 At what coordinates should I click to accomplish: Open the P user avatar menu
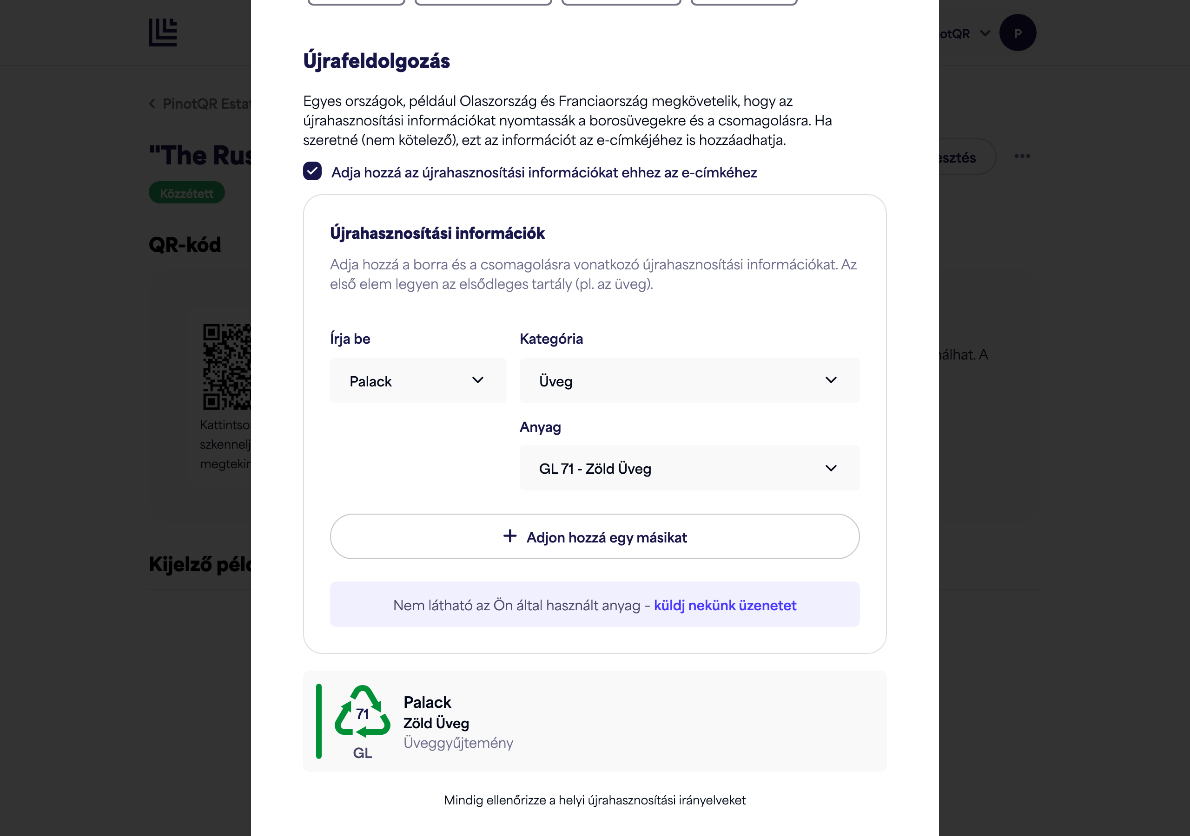pos(1018,33)
